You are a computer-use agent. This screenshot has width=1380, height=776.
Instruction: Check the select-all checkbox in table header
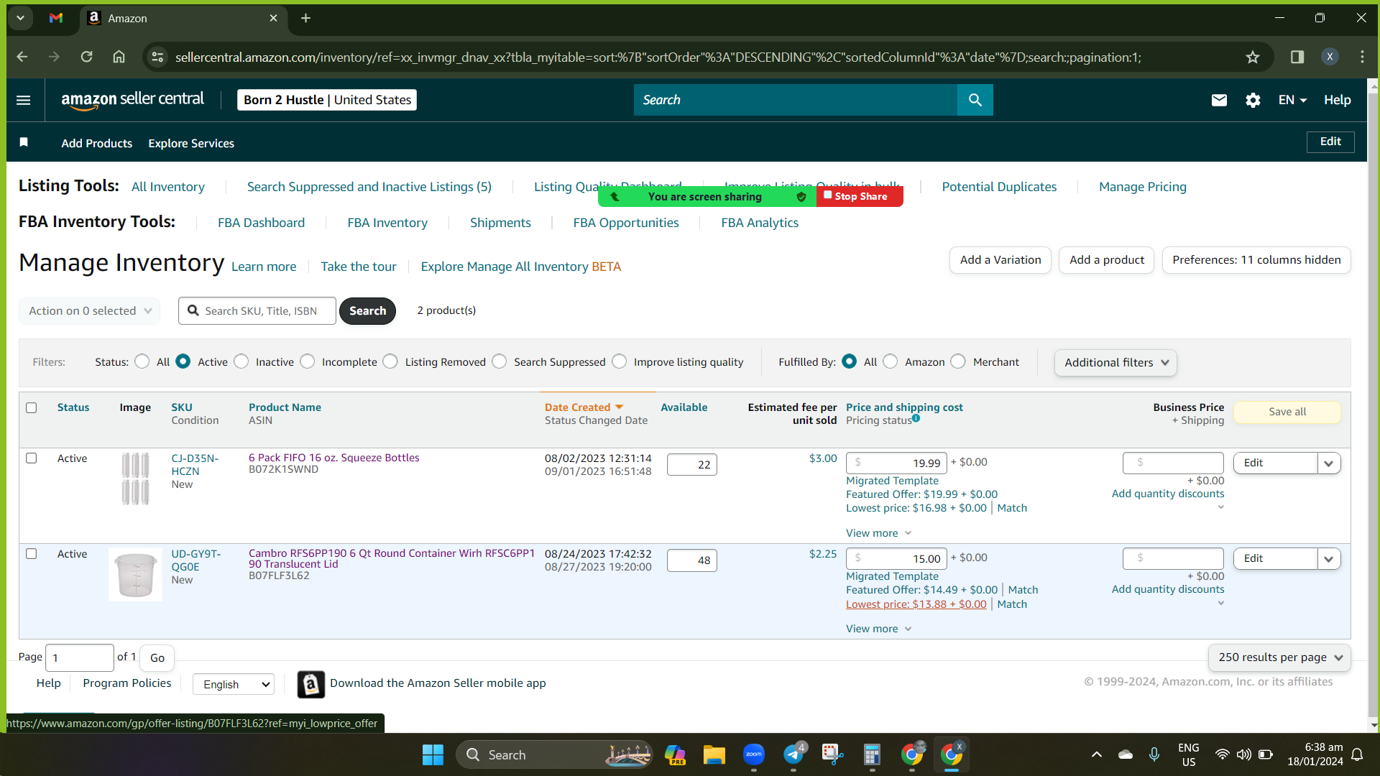[31, 408]
